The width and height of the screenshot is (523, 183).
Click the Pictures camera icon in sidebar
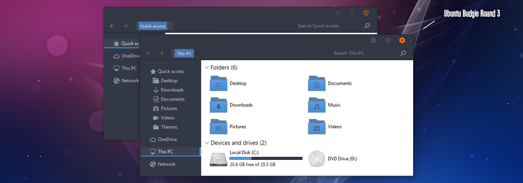click(156, 108)
